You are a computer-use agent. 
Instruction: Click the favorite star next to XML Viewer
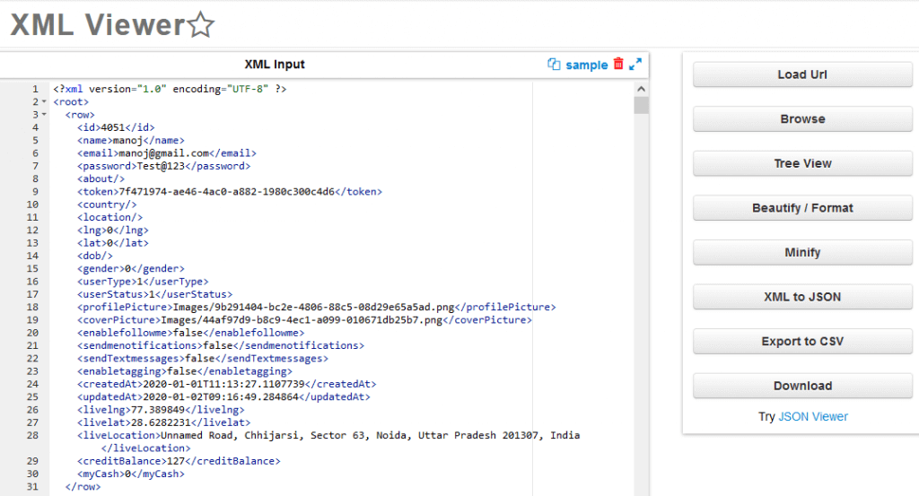201,24
